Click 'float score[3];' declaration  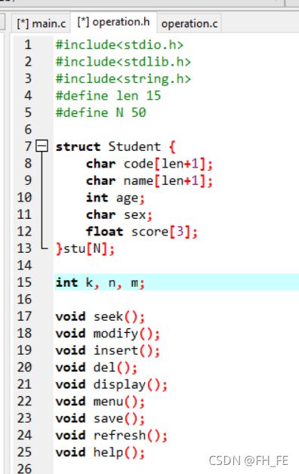pyautogui.click(x=142, y=232)
